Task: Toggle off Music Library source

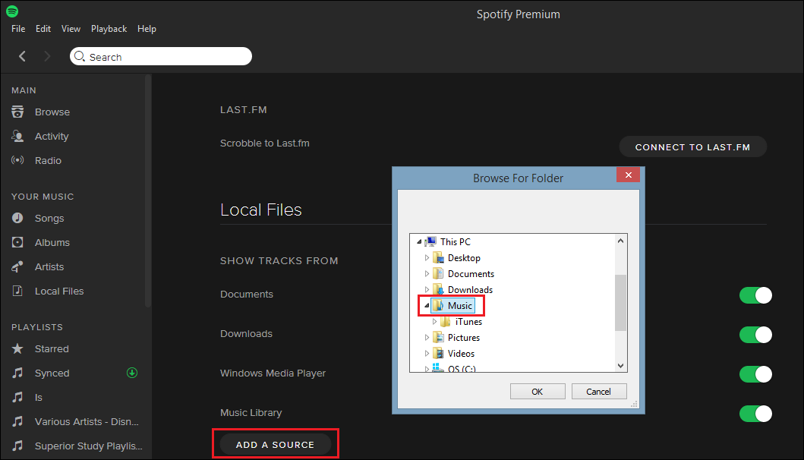Action: pos(756,414)
